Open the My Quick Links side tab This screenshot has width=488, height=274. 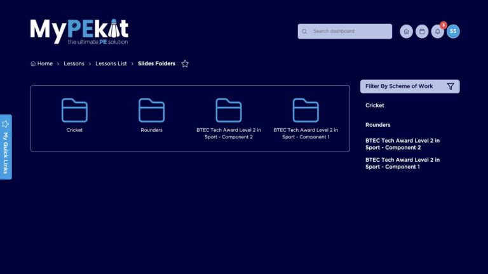pos(6,147)
